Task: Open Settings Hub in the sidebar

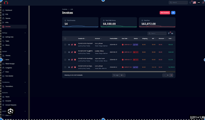Action: click(9, 37)
